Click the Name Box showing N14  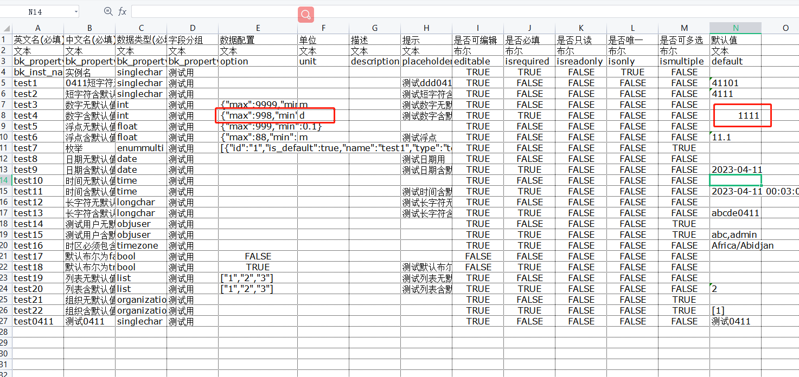(36, 11)
